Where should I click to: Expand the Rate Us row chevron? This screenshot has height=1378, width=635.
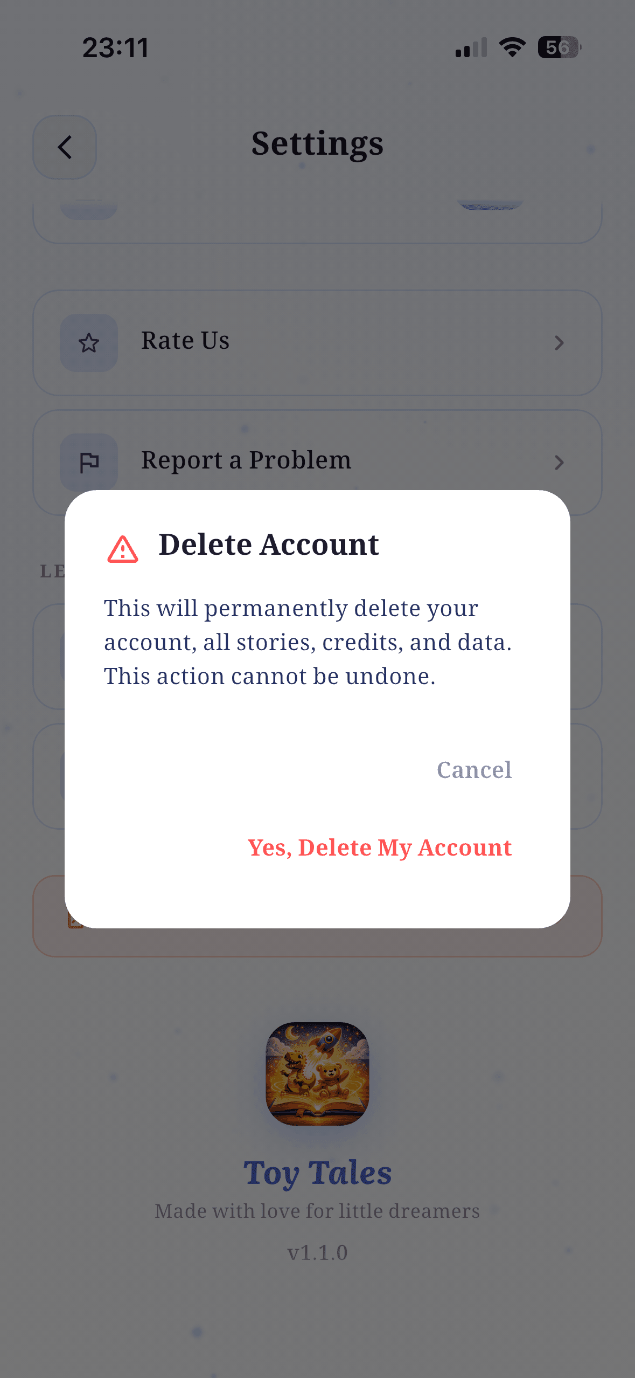pos(560,342)
